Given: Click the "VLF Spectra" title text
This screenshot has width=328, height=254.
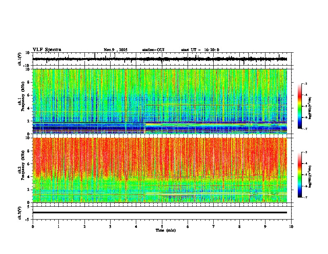Looking at the screenshot, I should (47, 50).
